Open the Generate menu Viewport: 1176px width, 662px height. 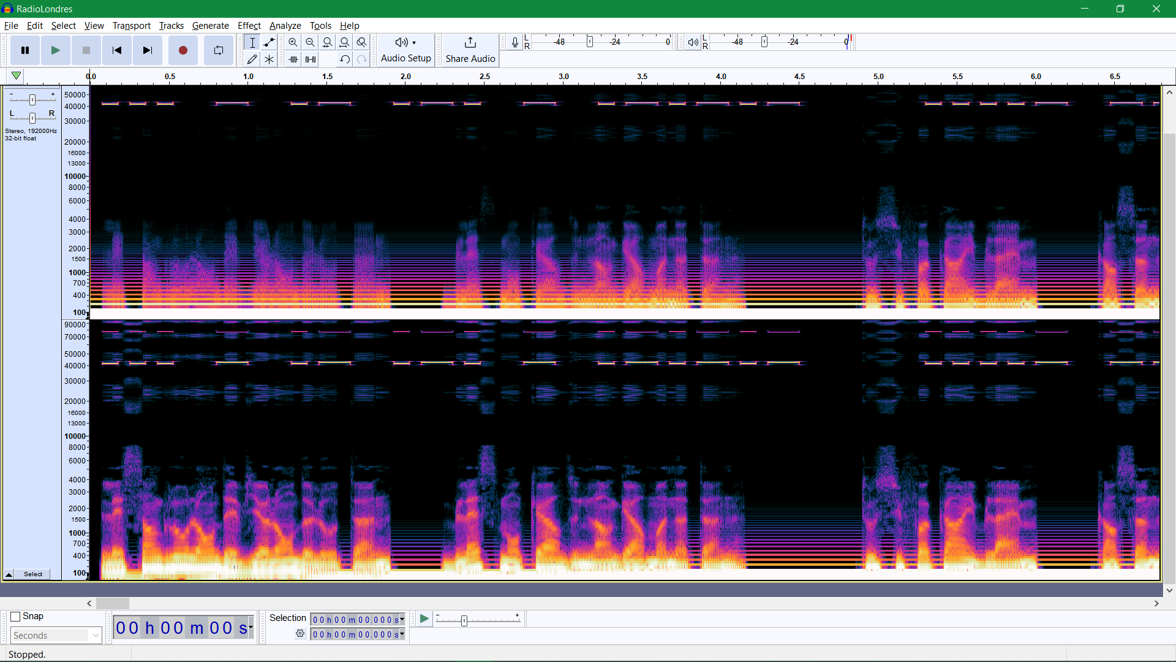click(210, 26)
